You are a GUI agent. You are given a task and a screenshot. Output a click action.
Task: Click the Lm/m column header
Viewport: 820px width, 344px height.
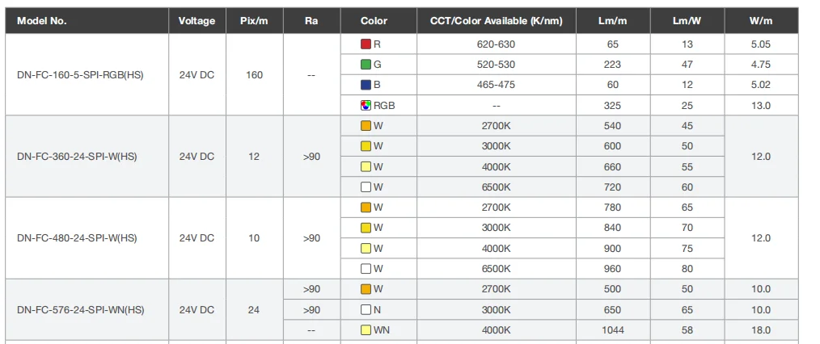coord(612,21)
